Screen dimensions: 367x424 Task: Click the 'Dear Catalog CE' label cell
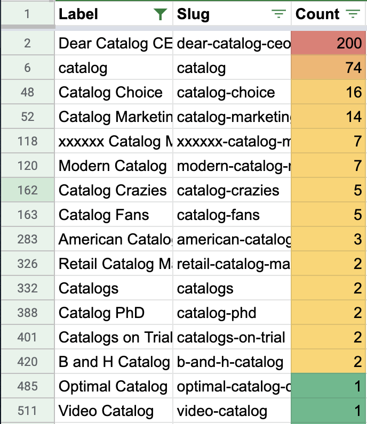pos(114,43)
